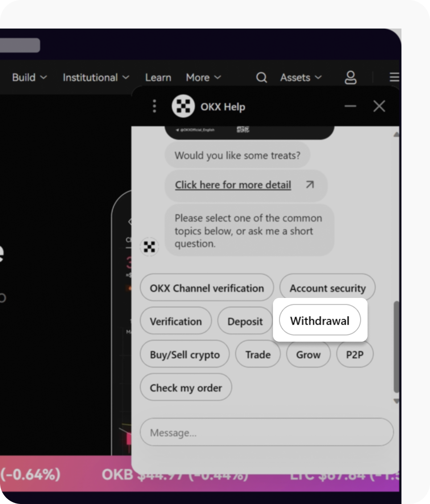Click the OKX Help logo avatar
The height and width of the screenshot is (504, 430).
[x=183, y=106]
